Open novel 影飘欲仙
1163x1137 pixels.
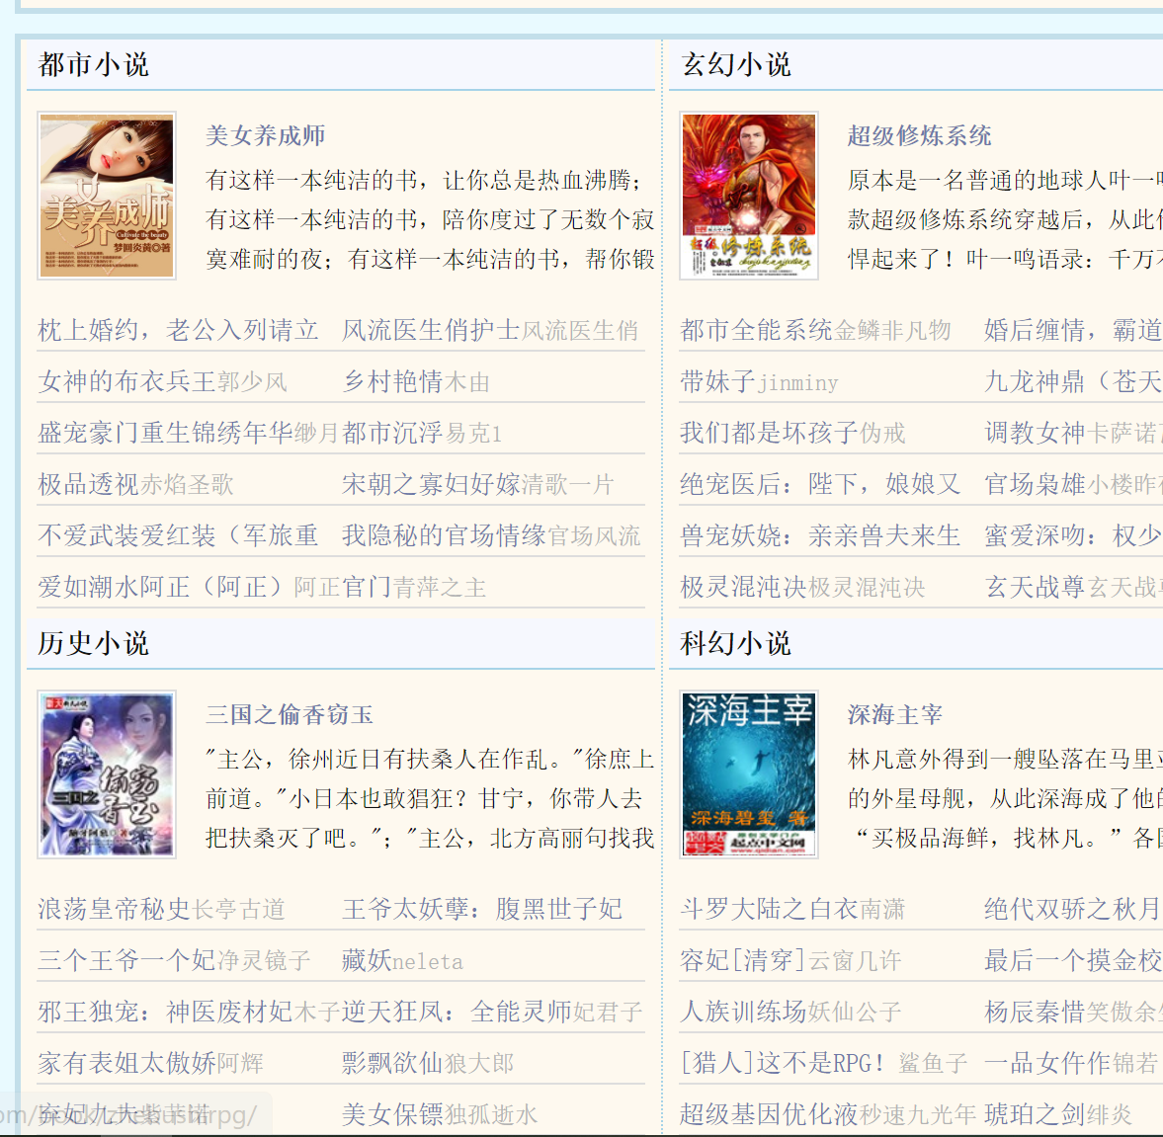tap(392, 1063)
